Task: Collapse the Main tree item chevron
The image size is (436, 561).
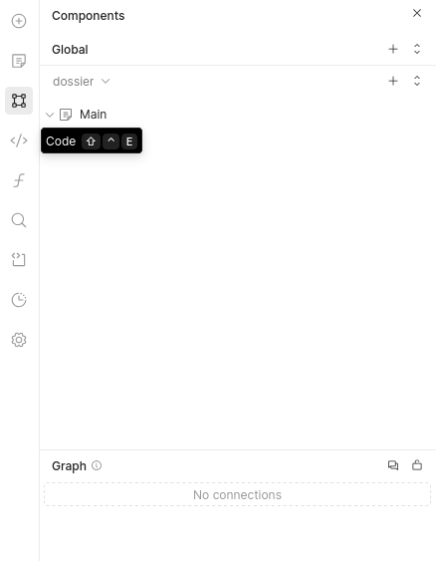Action: pyautogui.click(x=50, y=115)
